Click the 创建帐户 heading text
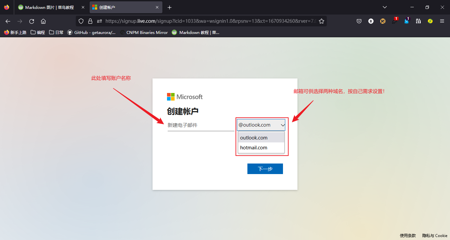Screen dimensions: 450x240 click(x=183, y=111)
